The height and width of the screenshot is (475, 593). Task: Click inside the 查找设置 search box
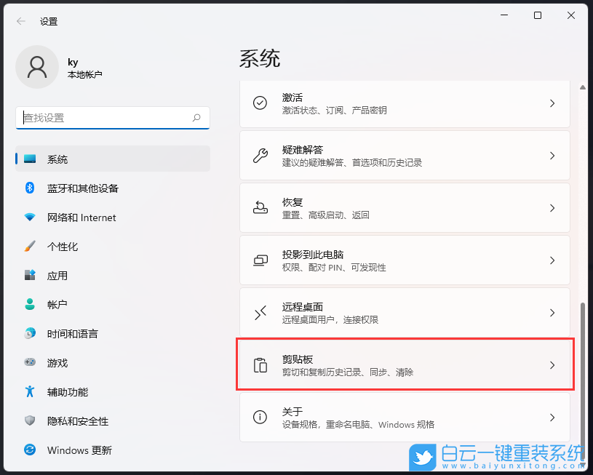click(x=113, y=117)
